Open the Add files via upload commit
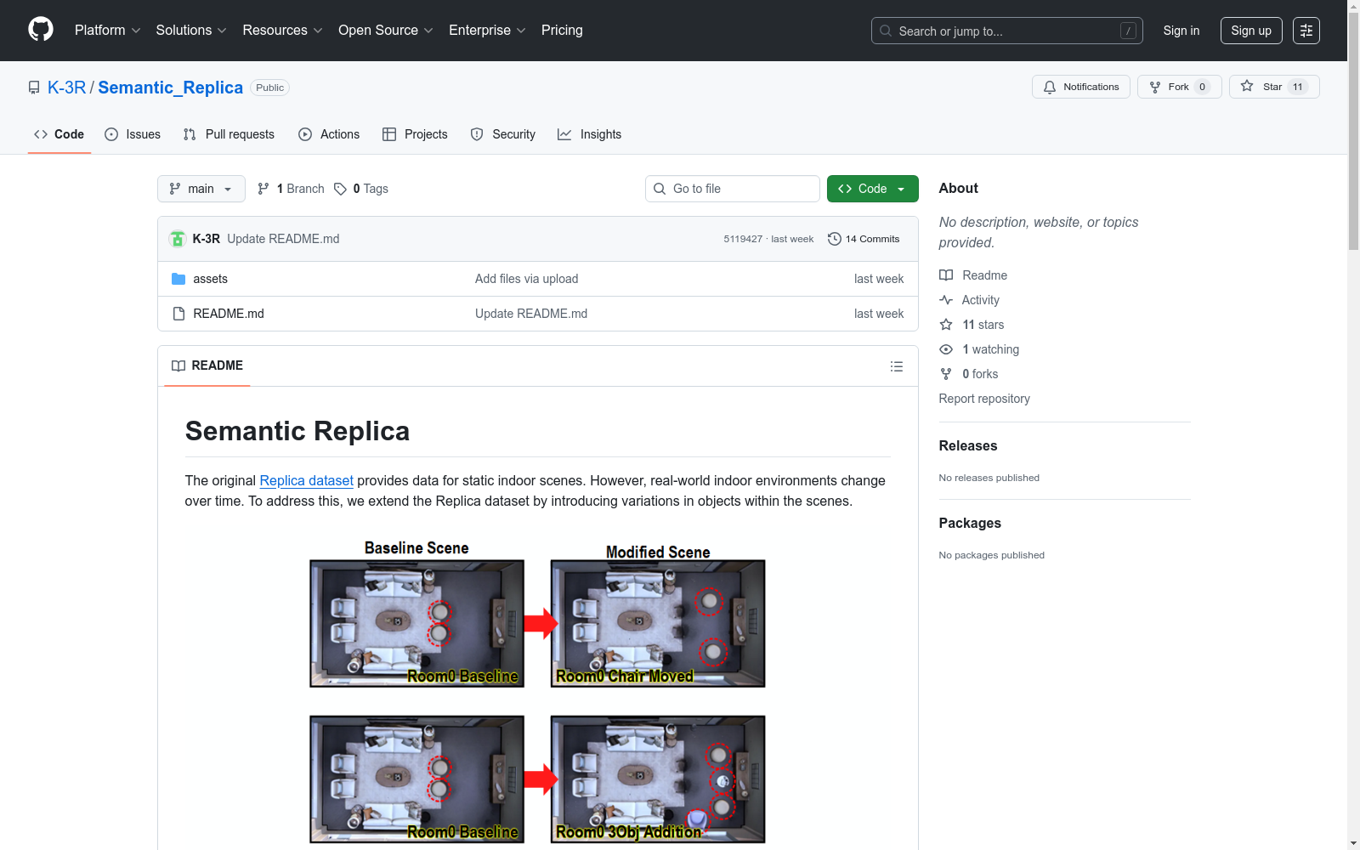This screenshot has width=1360, height=850. pyautogui.click(x=527, y=279)
